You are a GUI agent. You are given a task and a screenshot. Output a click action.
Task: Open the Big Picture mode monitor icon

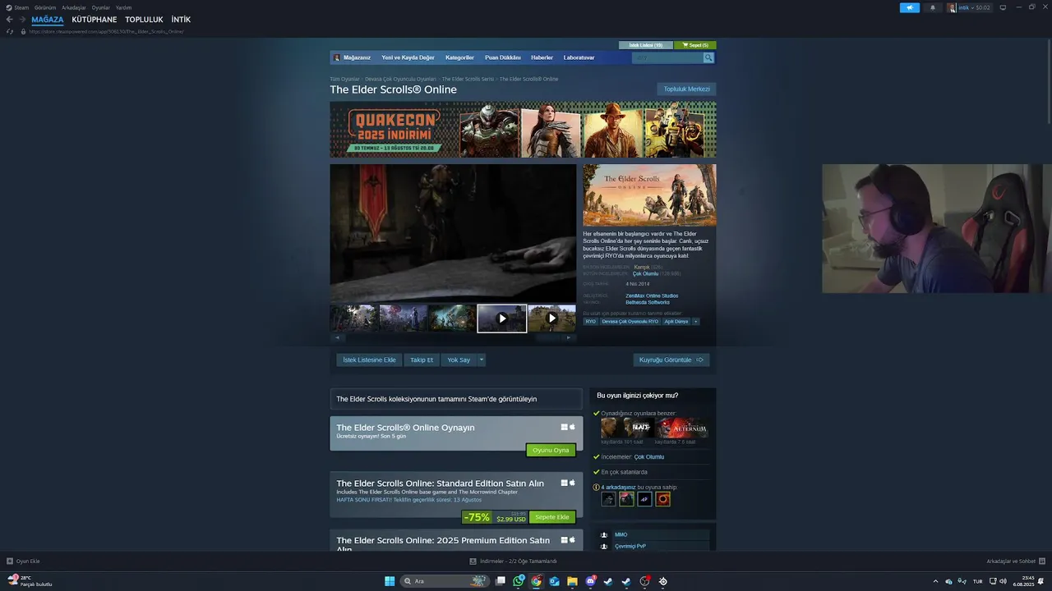[1003, 7]
